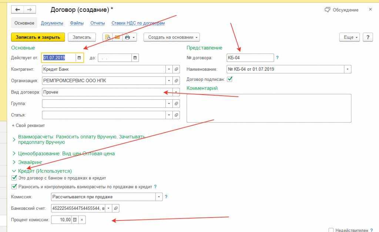379x232 pixels.
Task: Go forward with the right arrow button
Action: [x=30, y=10]
